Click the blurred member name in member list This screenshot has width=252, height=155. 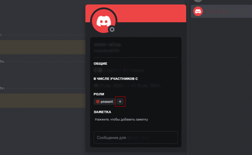click(217, 11)
